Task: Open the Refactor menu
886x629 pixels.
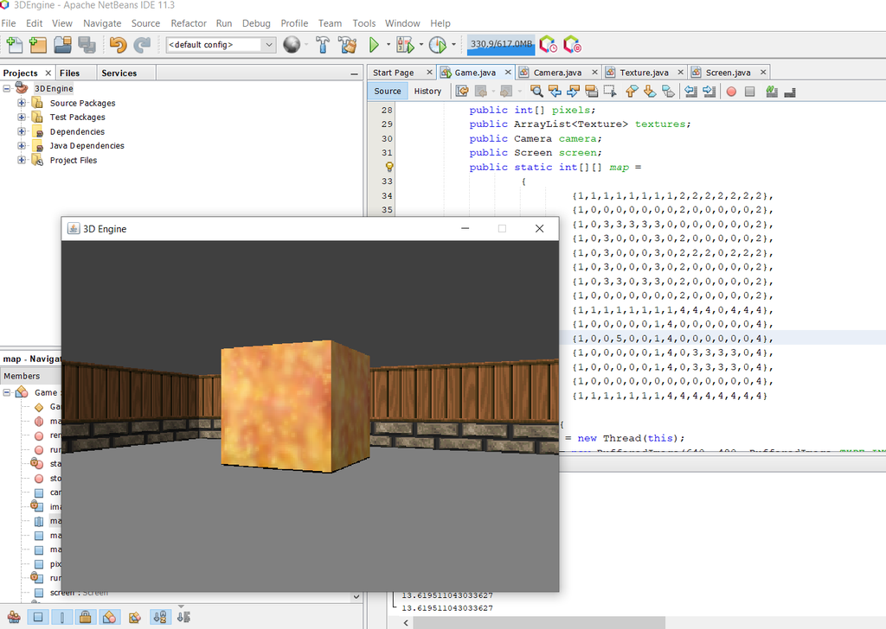Action: pyautogui.click(x=189, y=23)
